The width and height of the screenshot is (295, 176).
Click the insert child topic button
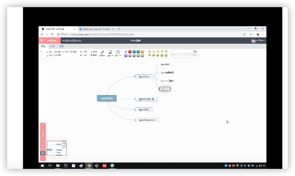(54, 52)
